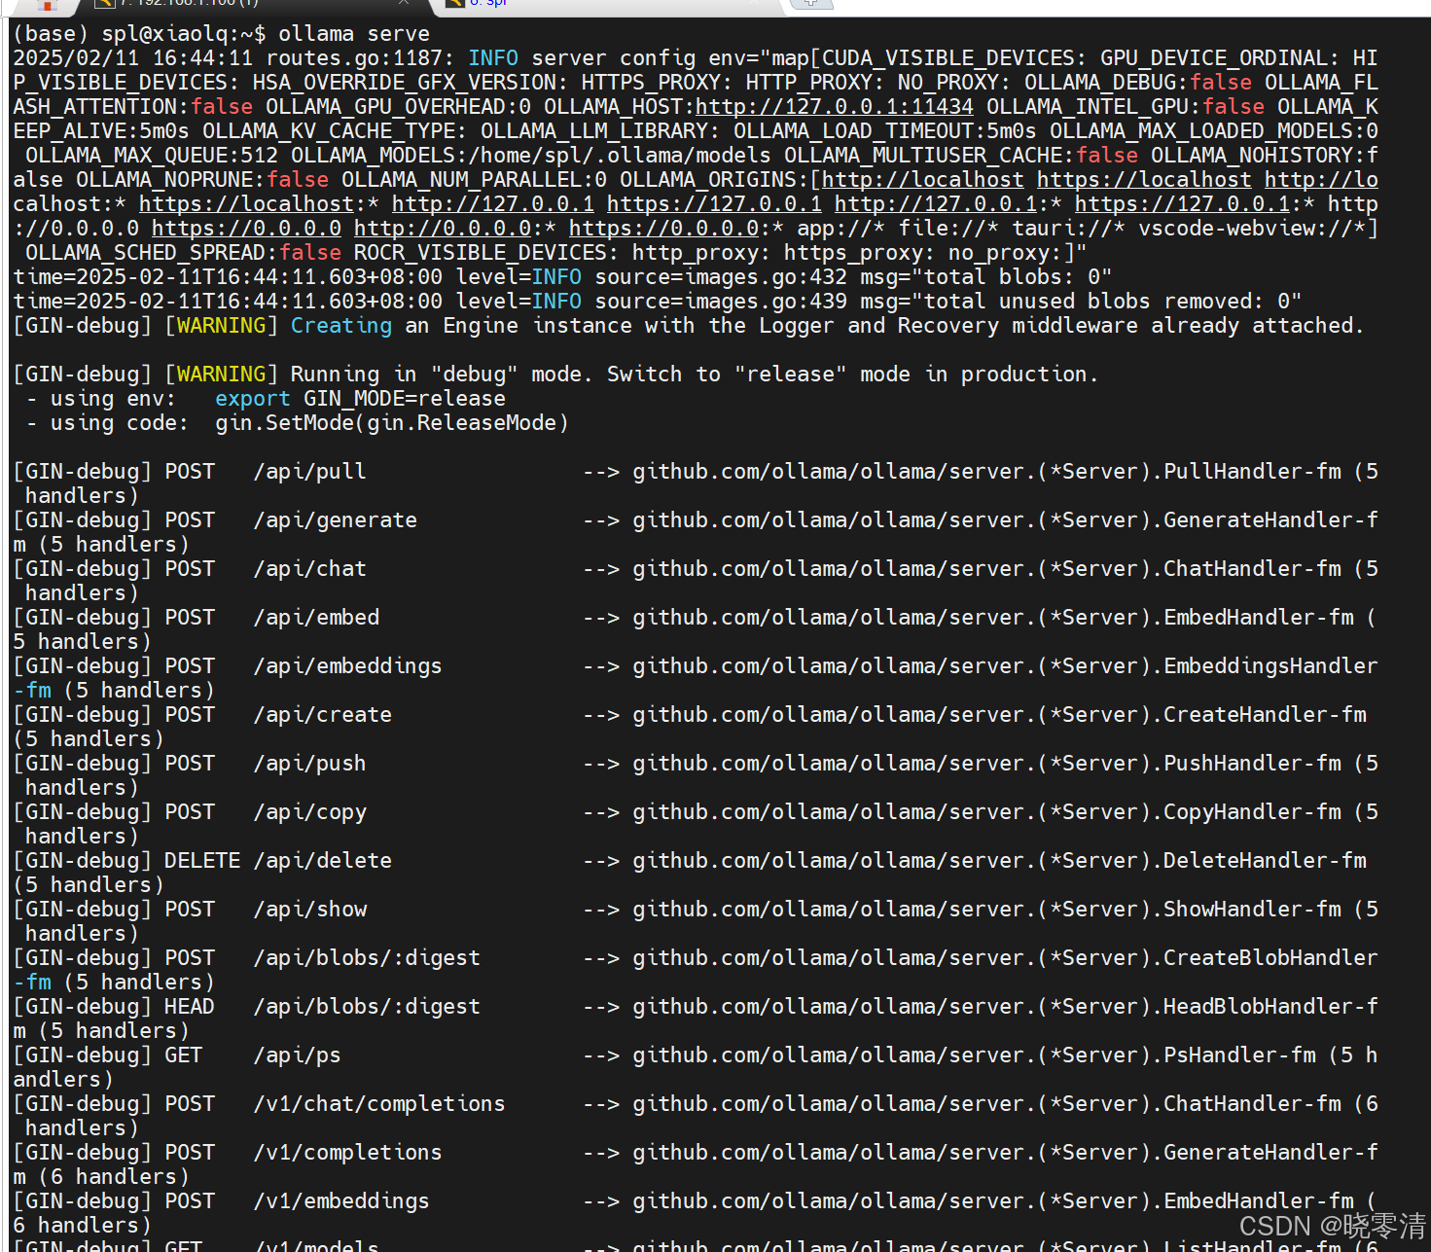The height and width of the screenshot is (1252, 1431).
Task: Click 'gin.SetMode(gin.ReleaseMode)' text
Action: coord(392,423)
